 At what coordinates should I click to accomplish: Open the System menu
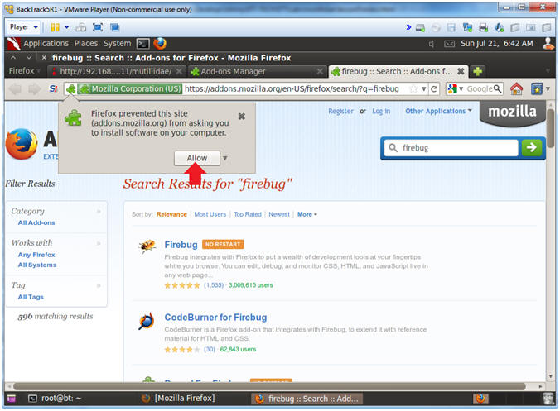[x=117, y=44]
